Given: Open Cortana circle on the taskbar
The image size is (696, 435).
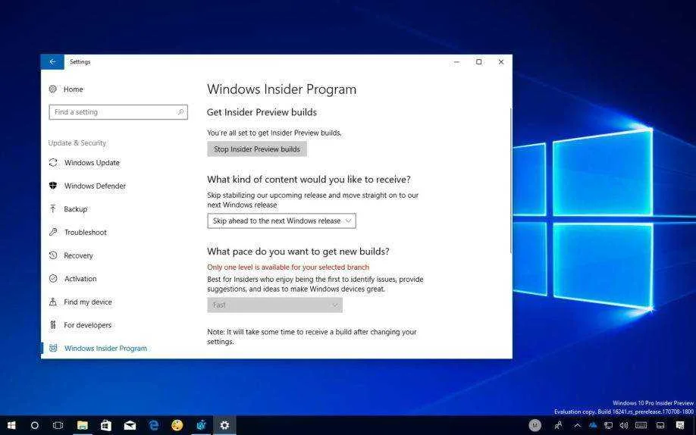Looking at the screenshot, I should tap(34, 425).
